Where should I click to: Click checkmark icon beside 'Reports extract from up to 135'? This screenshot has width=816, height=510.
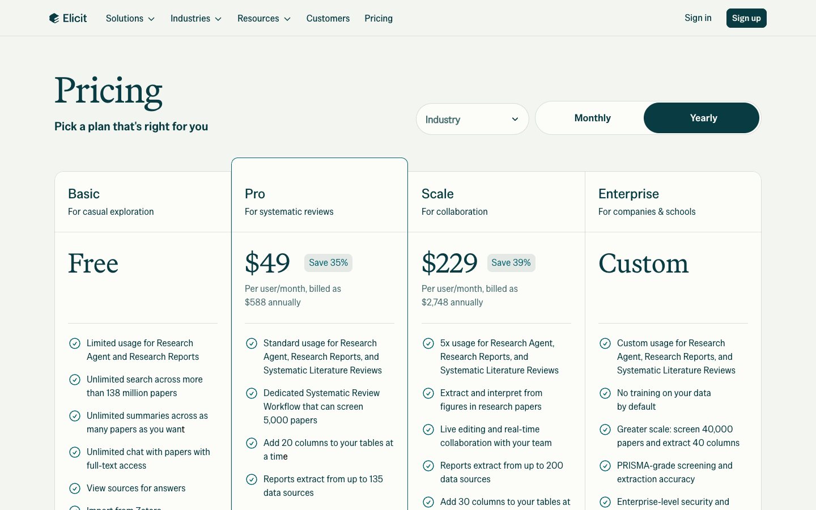[251, 479]
